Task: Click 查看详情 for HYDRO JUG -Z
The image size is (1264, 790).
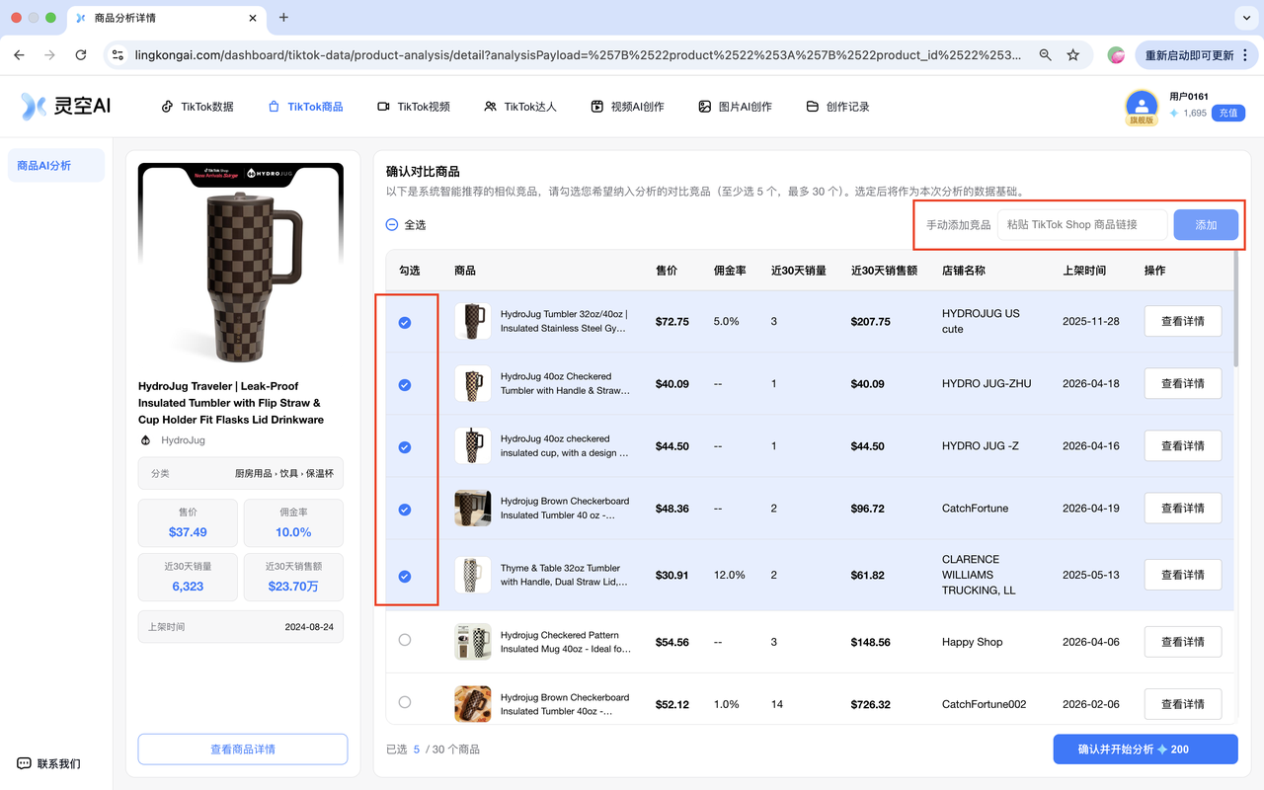Action: [1182, 445]
